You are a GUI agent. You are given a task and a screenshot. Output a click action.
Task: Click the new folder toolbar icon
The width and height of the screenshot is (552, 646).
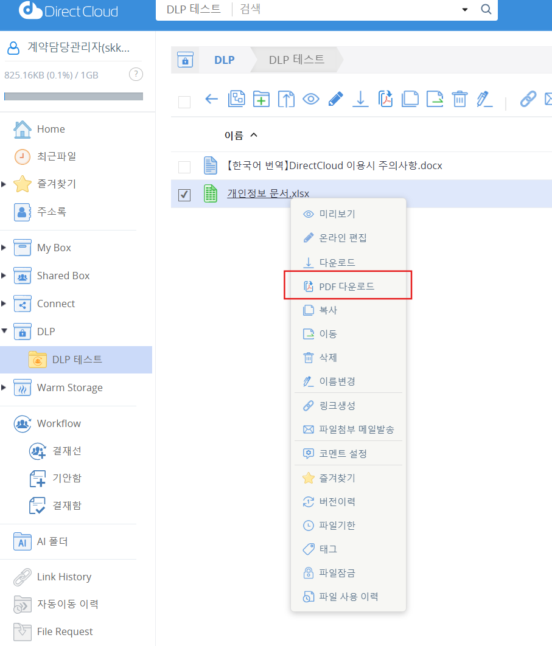[261, 99]
